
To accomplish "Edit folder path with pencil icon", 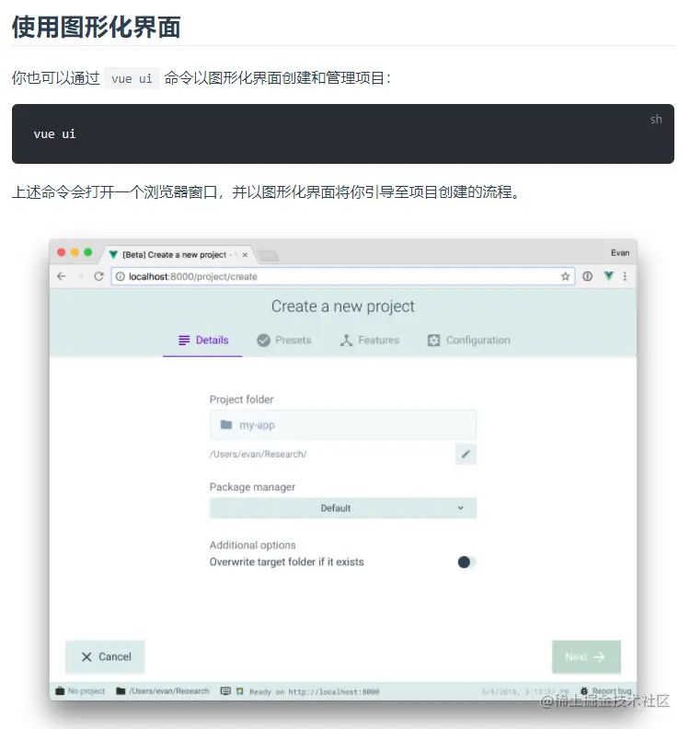I will tap(466, 454).
